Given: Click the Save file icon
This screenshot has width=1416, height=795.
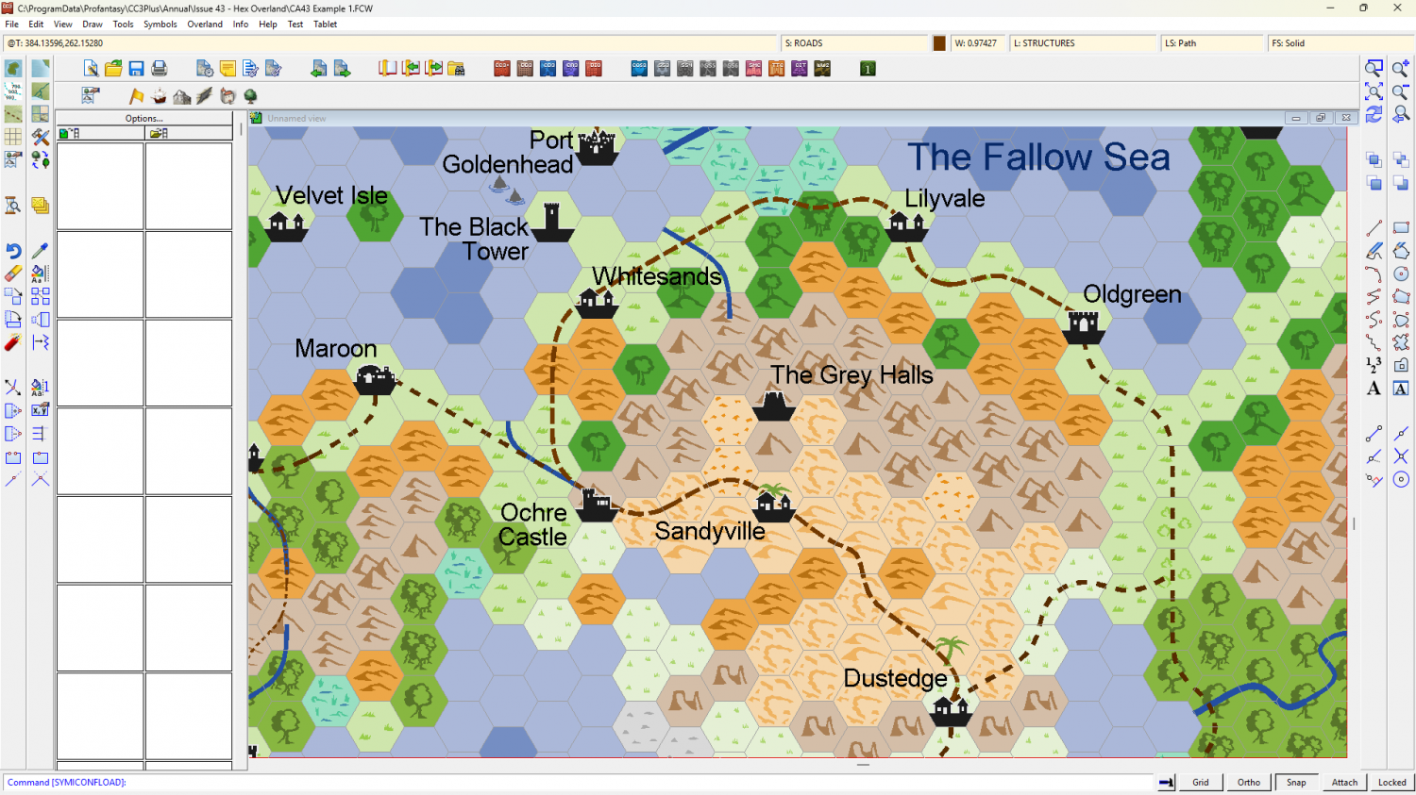Looking at the screenshot, I should point(137,69).
